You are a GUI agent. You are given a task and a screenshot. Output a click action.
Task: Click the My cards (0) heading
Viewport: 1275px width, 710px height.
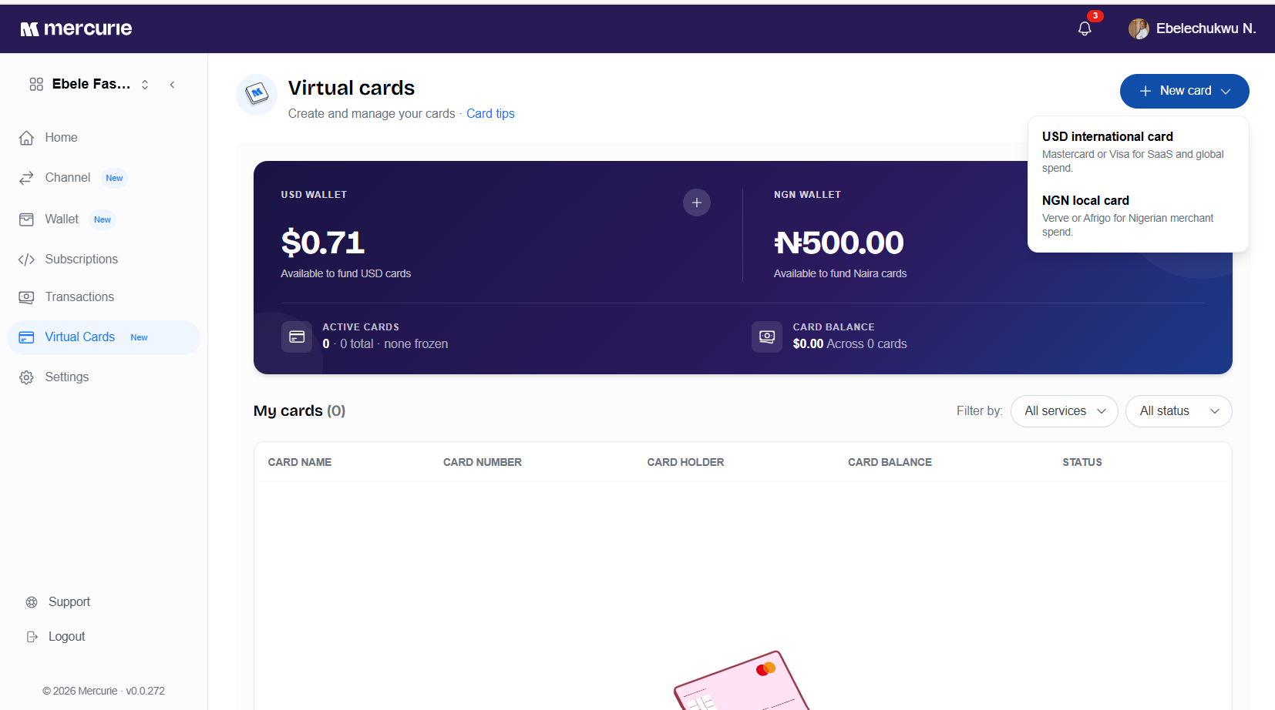tap(299, 411)
